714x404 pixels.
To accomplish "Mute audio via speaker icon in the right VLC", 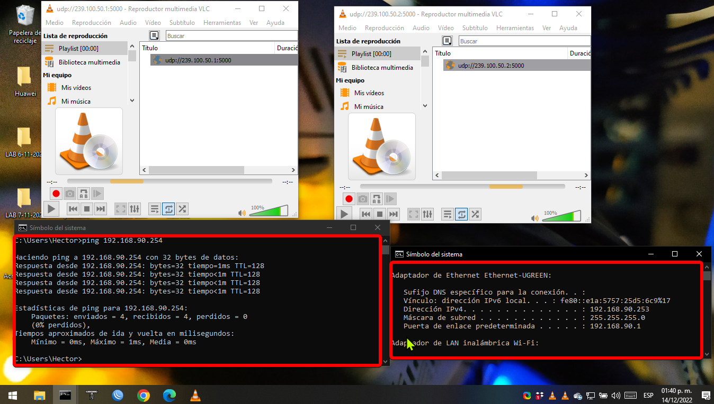I will (x=535, y=218).
